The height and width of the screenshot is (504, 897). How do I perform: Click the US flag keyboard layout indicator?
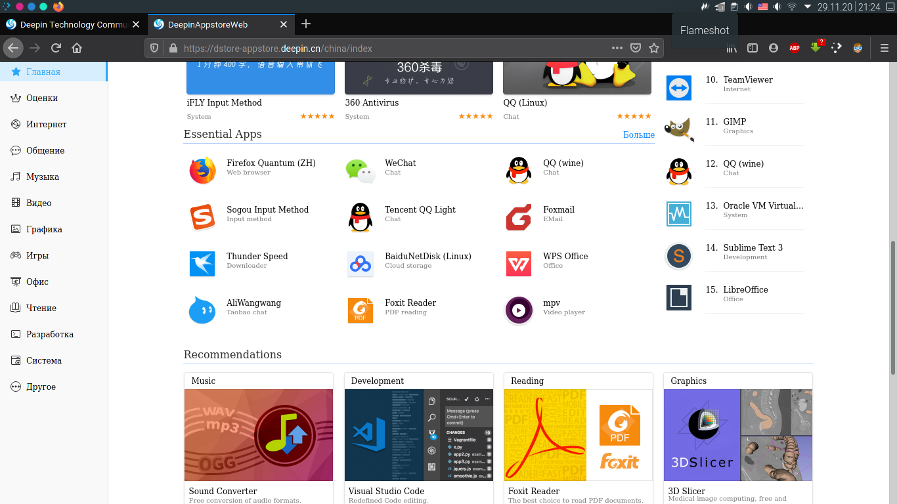(x=763, y=7)
